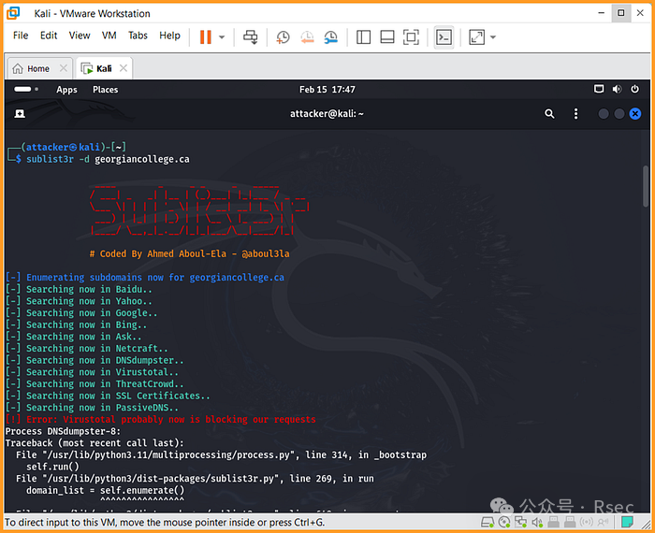The image size is (655, 533).
Task: Click the terminal vertical scrollbar
Action: [645, 187]
